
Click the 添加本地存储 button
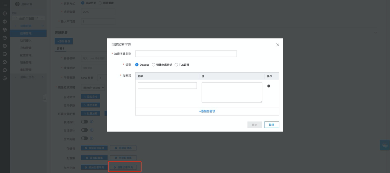click(94, 148)
